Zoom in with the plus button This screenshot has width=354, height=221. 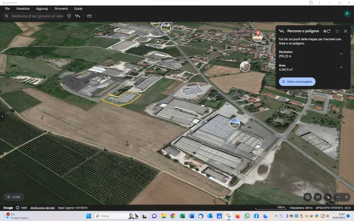pos(346,197)
